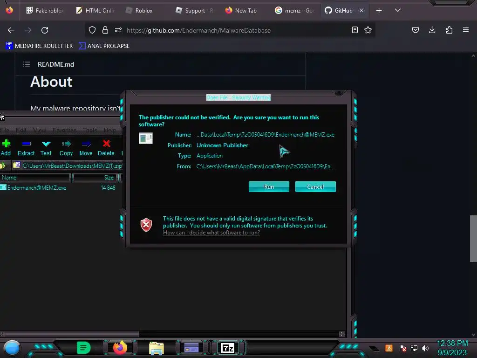
Task: Click the Firefox taskbar icon
Action: (120, 348)
